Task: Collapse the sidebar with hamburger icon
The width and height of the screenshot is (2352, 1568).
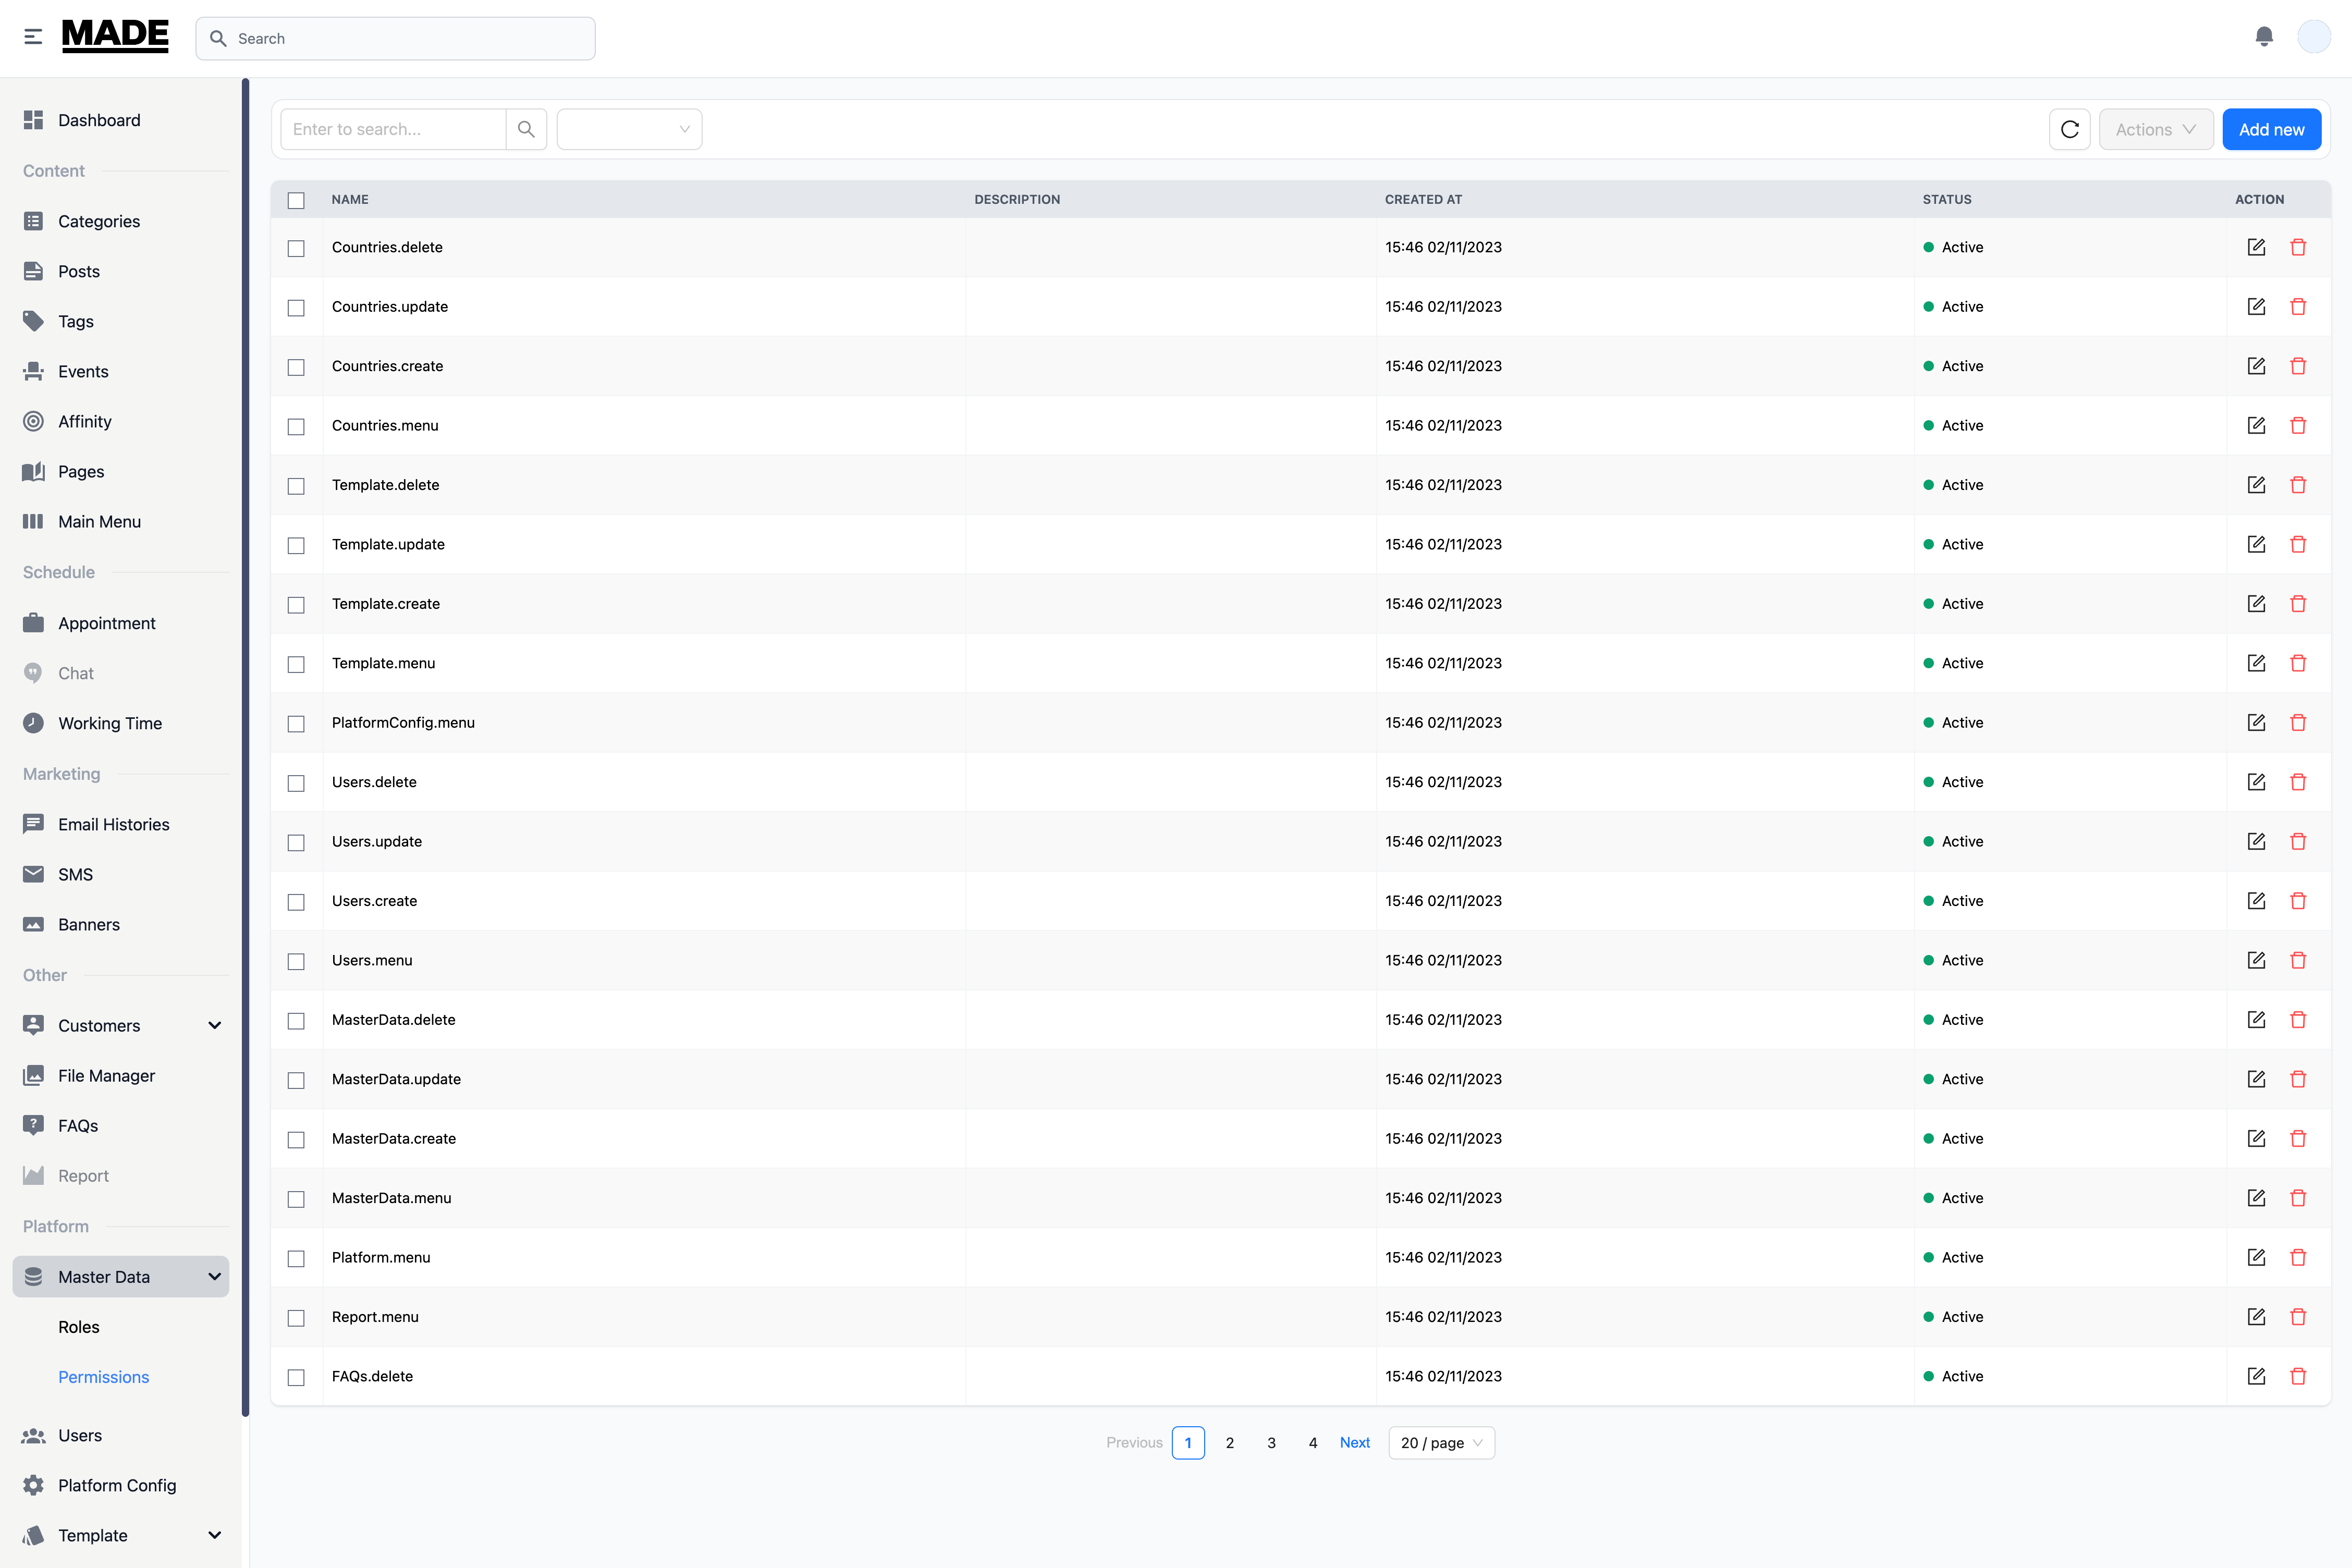Action: coord(33,37)
